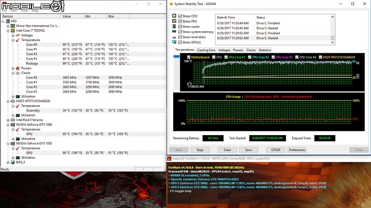Collapse the MSI root node
The image size is (371, 208).
(x=3, y=22)
